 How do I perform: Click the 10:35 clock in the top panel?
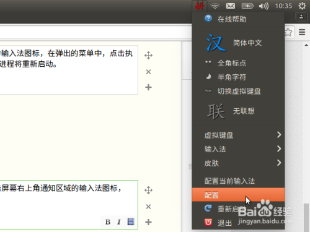[283, 6]
